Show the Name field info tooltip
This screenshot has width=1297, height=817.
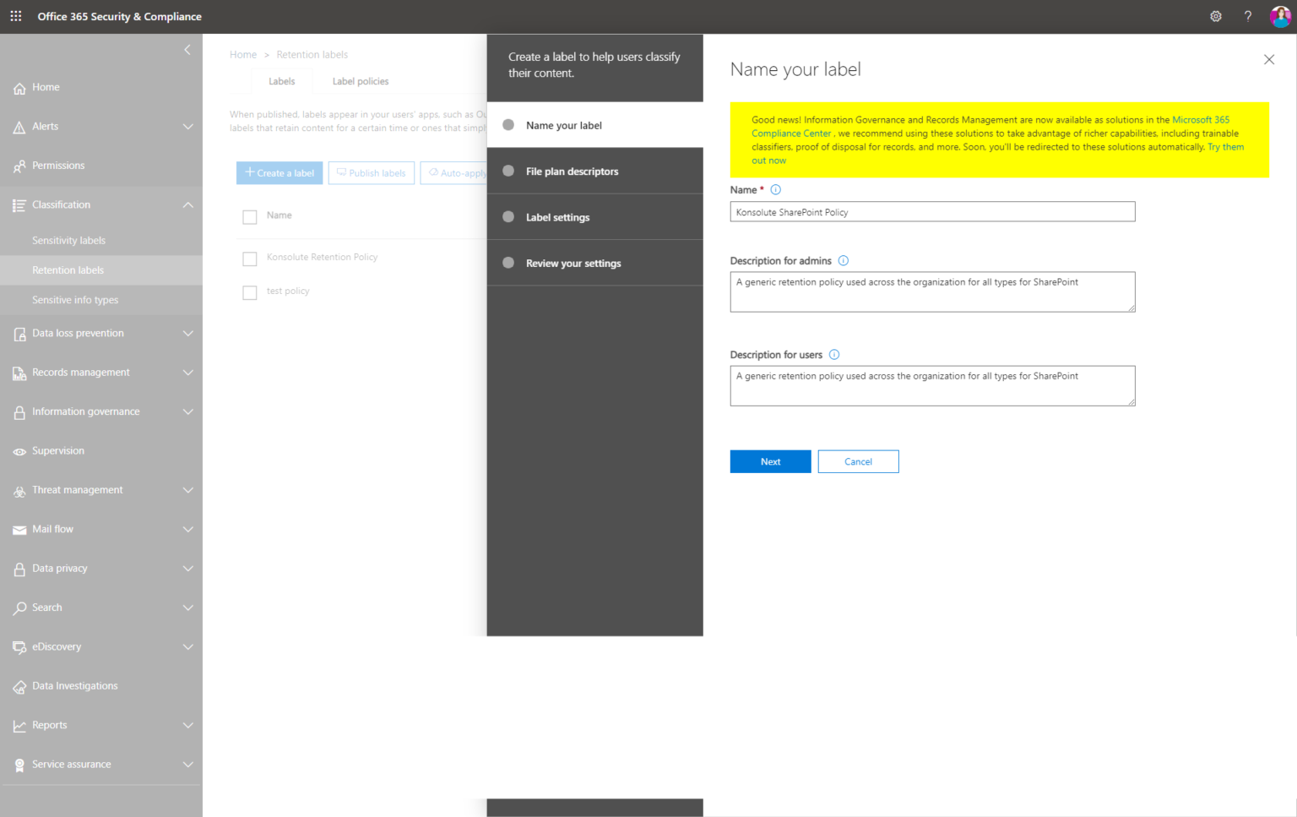pyautogui.click(x=776, y=189)
